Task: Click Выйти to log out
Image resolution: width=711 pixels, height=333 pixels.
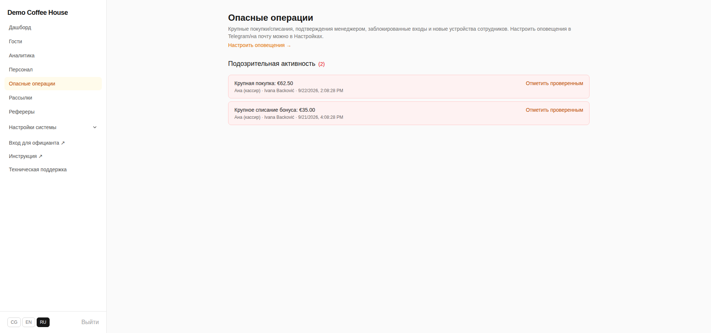Action: point(90,322)
